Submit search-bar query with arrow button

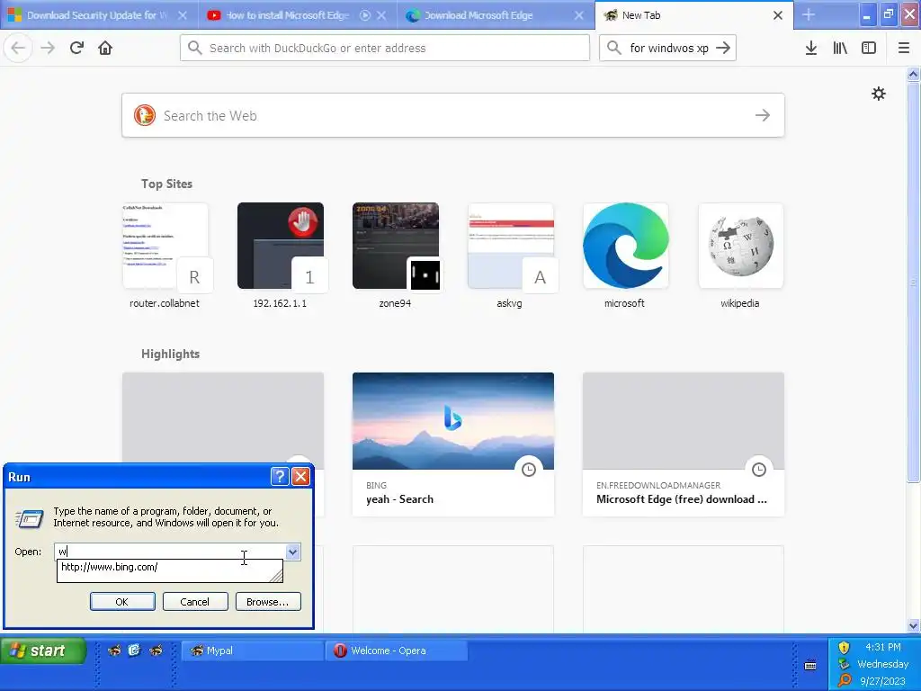pos(723,48)
